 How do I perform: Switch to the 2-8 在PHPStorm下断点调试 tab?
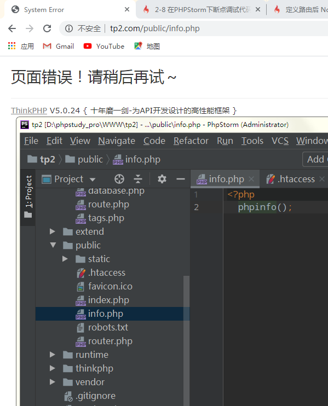(x=198, y=10)
